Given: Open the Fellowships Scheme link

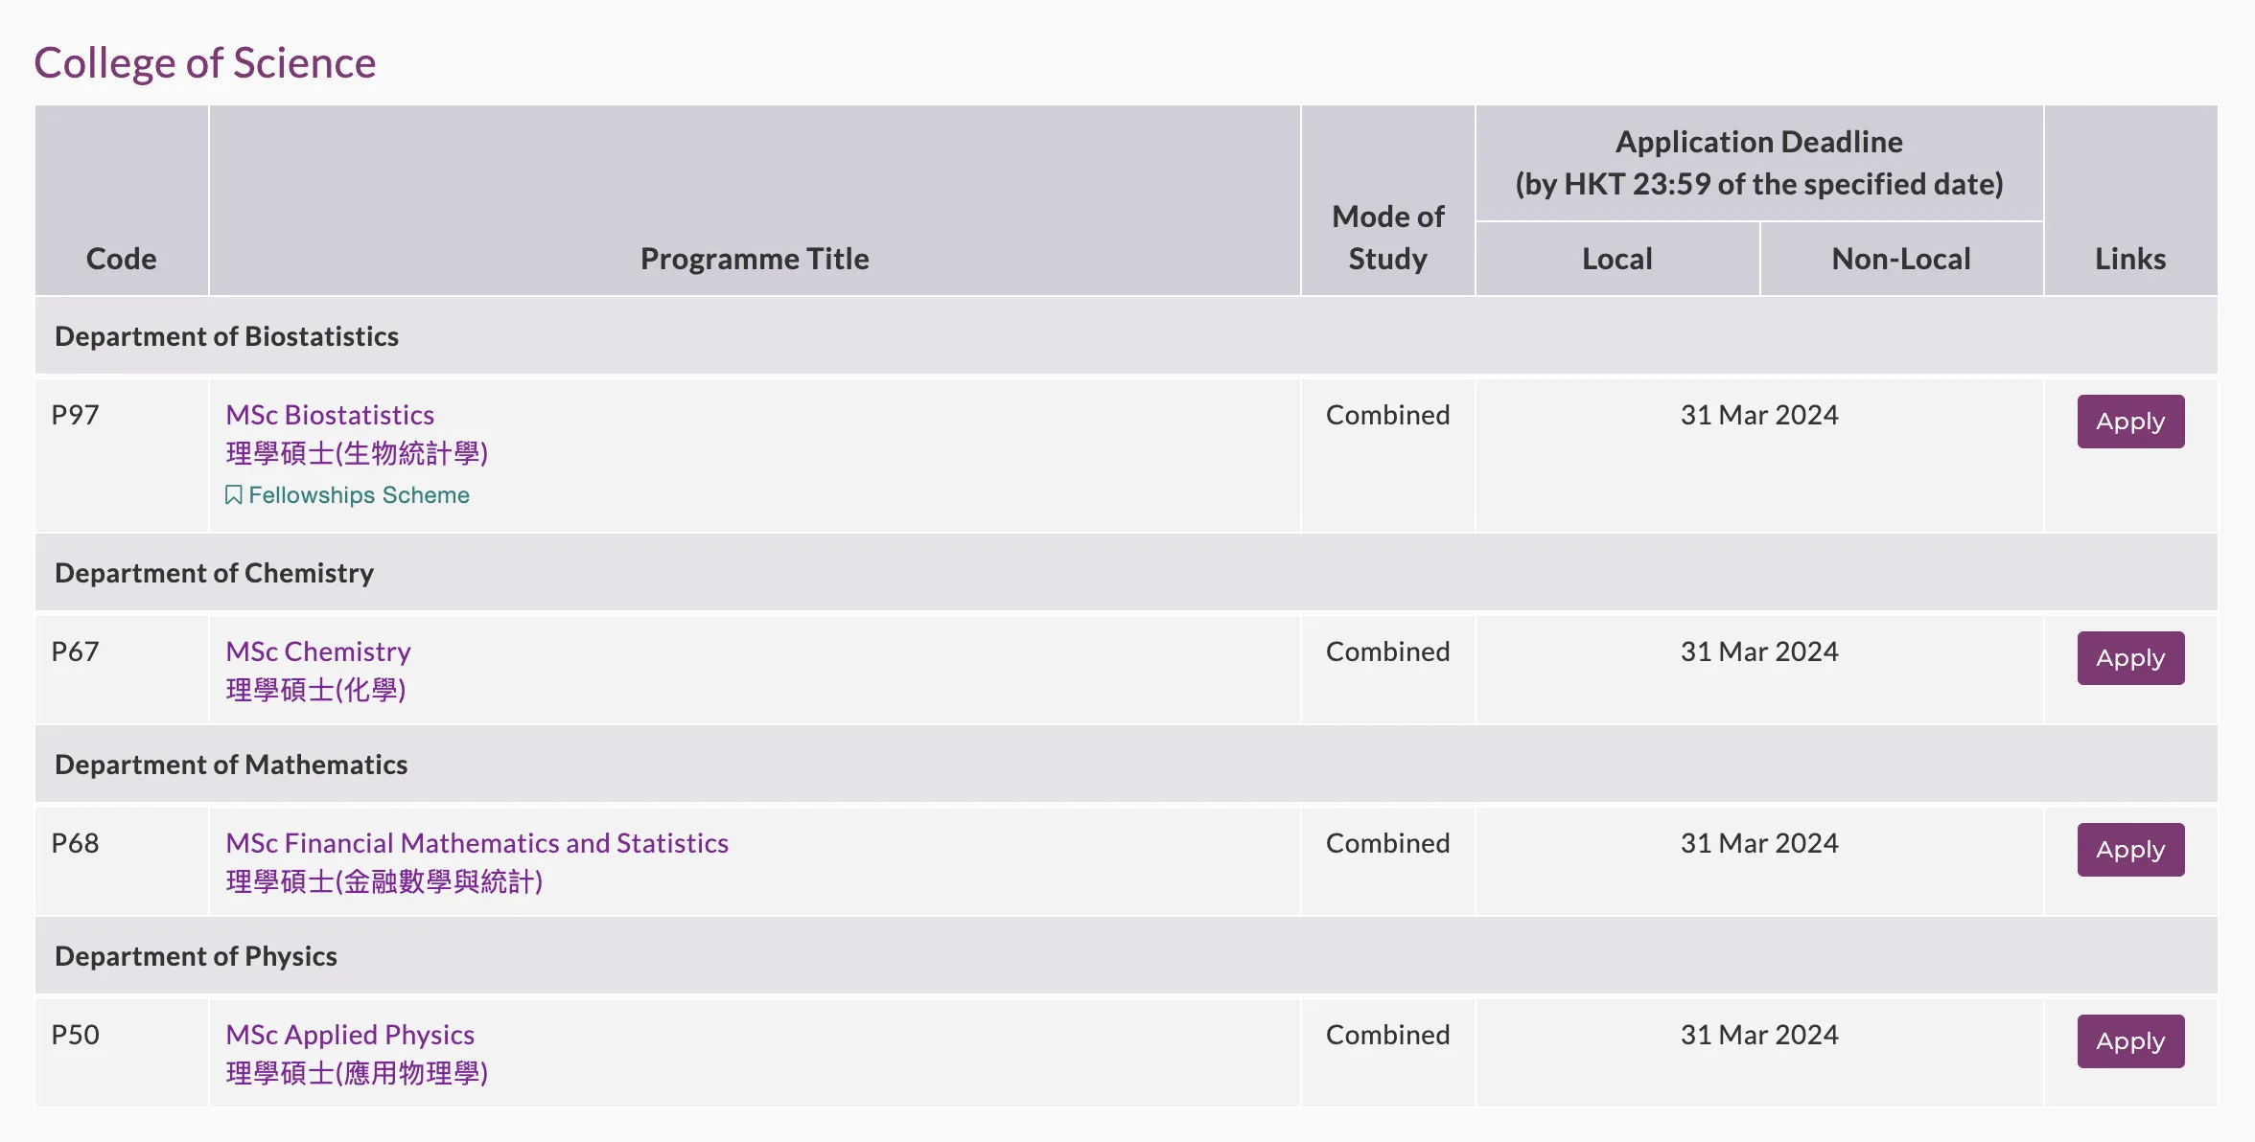Looking at the screenshot, I should [x=359, y=495].
